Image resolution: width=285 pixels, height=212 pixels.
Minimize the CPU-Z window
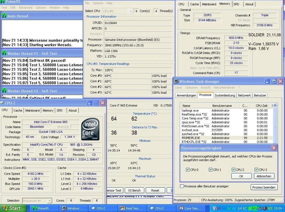click(89, 103)
